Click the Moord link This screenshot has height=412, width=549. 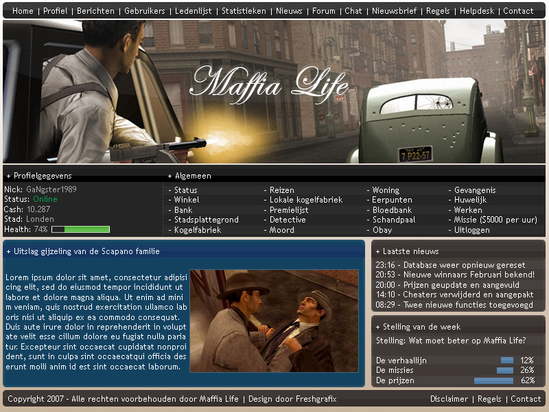click(x=281, y=230)
